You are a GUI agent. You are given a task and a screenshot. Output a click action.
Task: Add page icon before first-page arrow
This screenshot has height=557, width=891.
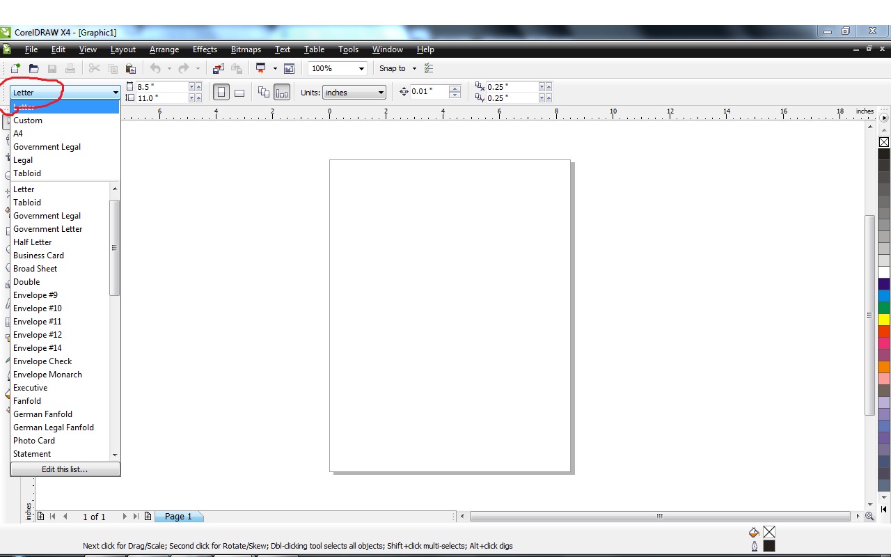[x=41, y=517]
